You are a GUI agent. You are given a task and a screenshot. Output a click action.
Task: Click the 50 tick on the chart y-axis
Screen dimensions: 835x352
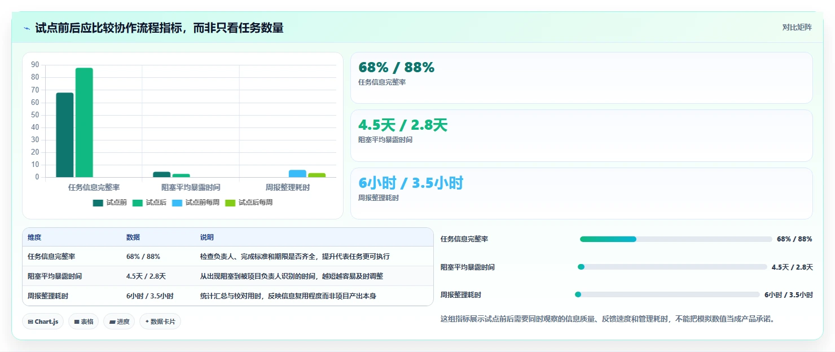(x=35, y=115)
